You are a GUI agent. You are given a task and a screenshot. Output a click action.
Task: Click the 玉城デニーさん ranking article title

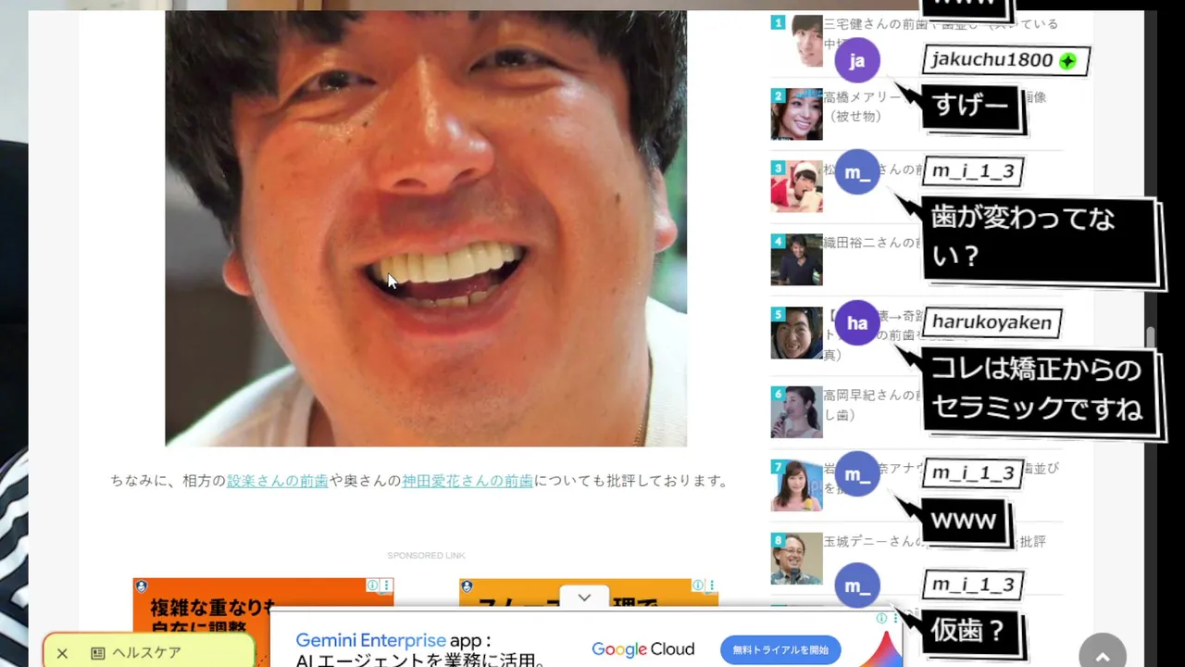[935, 541]
